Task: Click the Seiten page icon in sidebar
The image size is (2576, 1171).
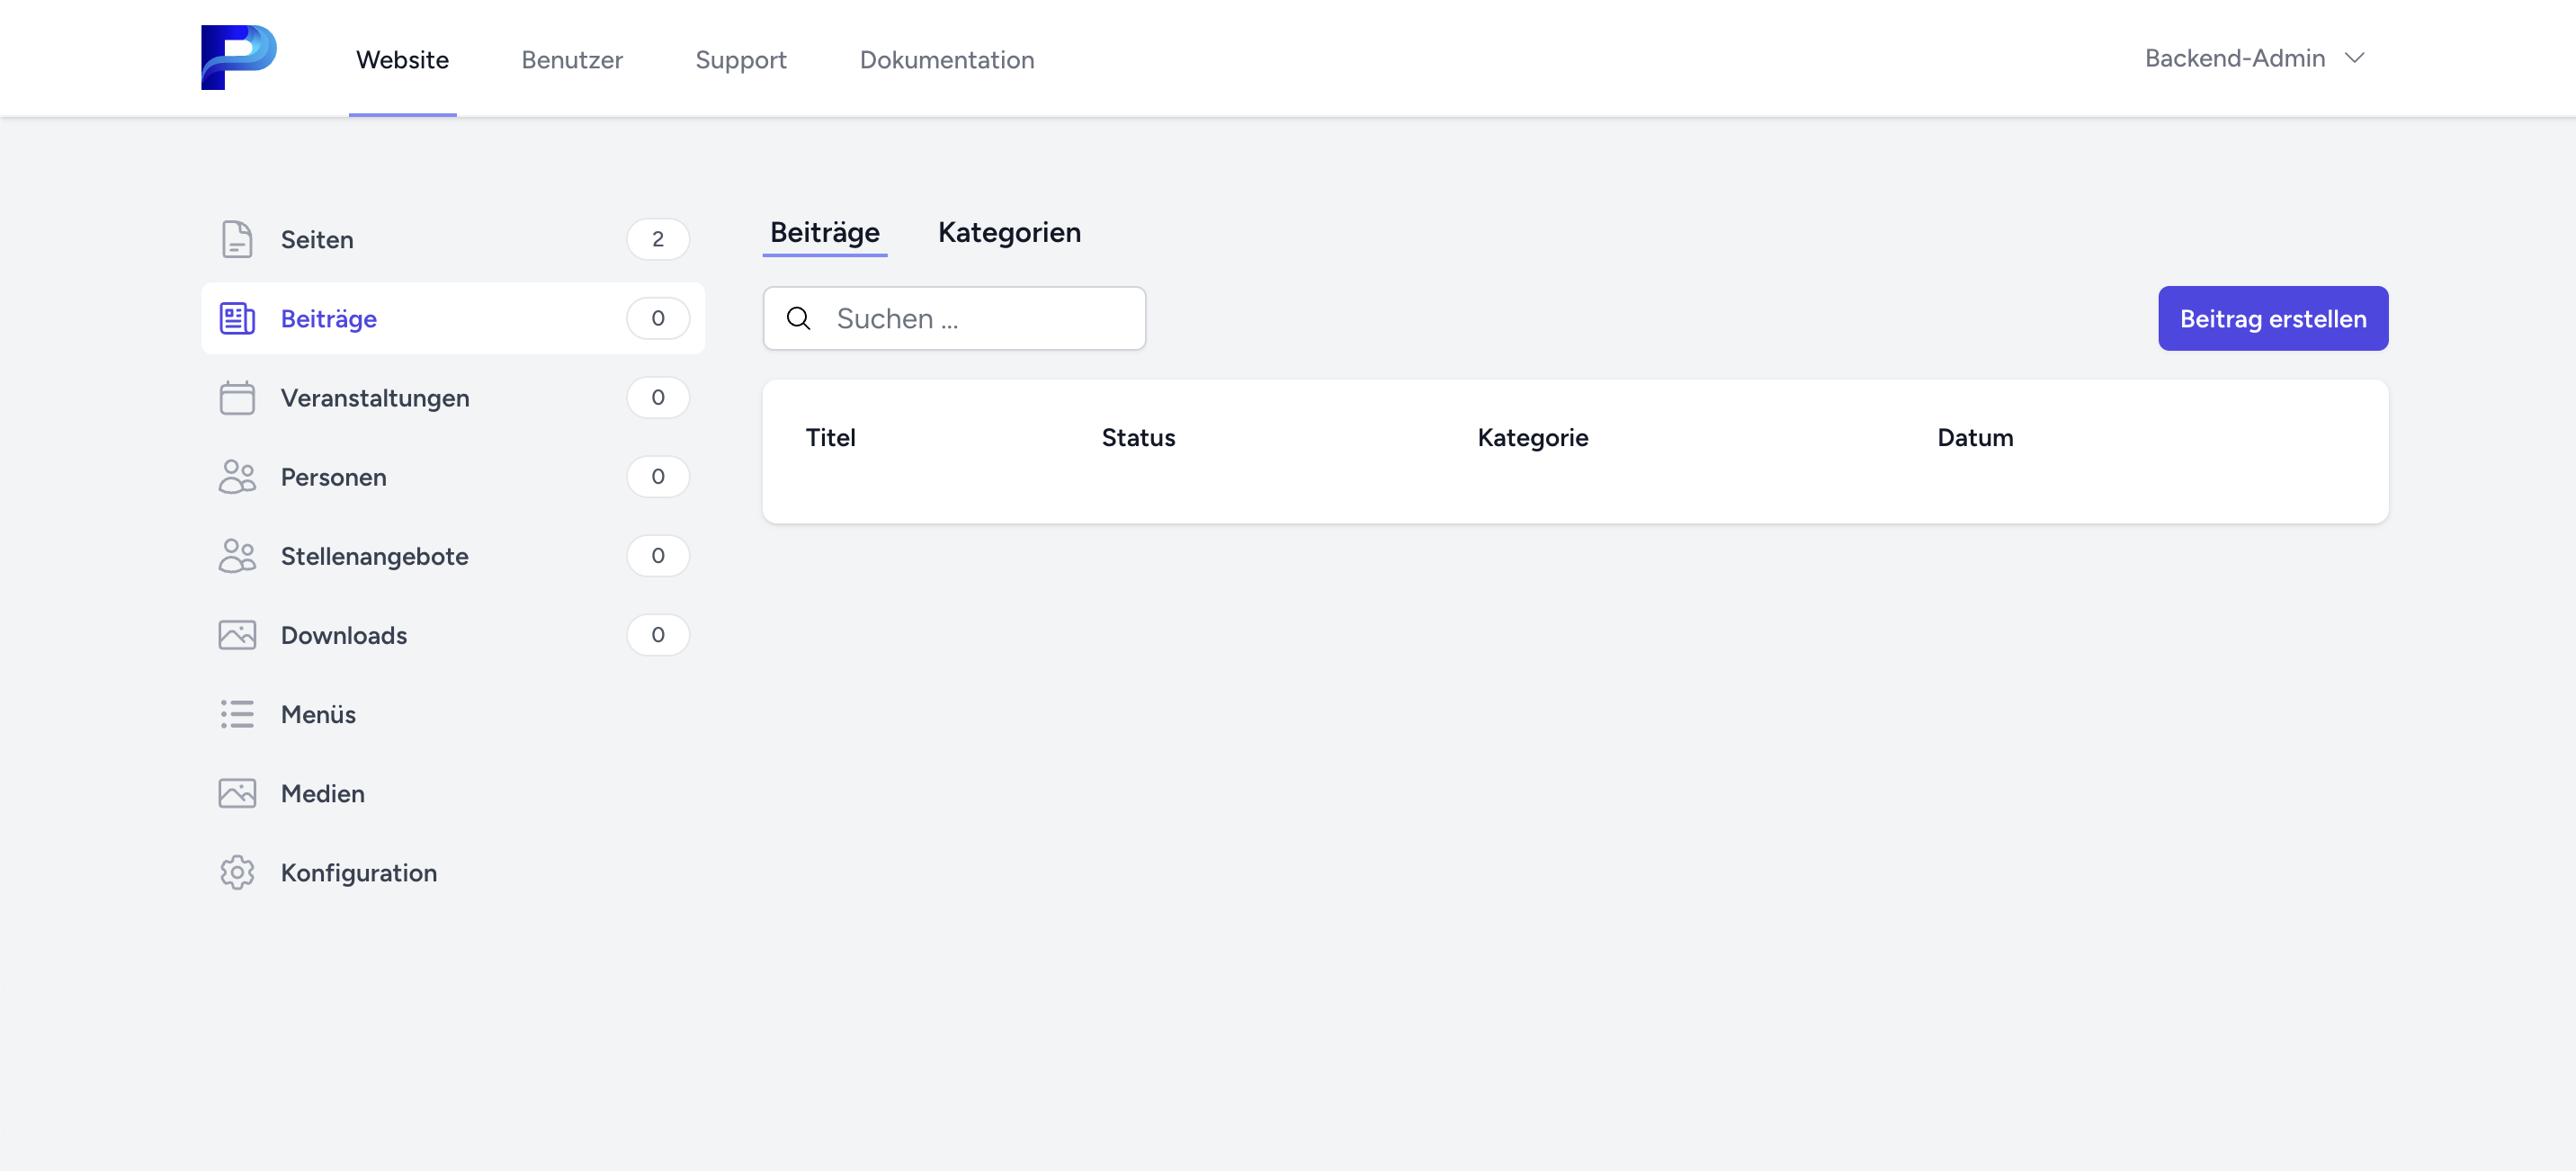Action: pos(237,239)
